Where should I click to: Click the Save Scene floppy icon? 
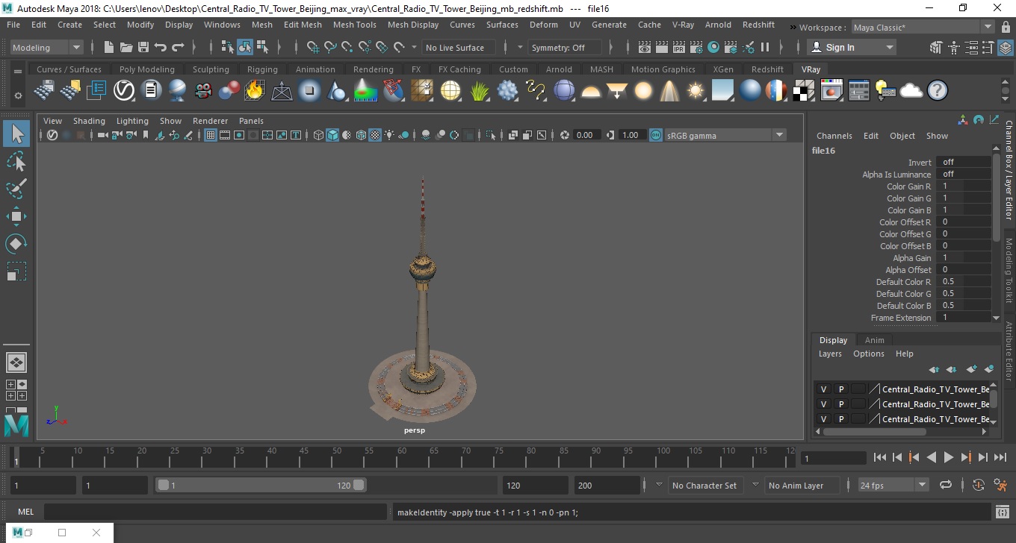[143, 47]
